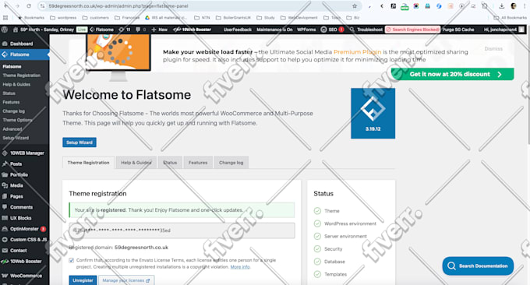The height and width of the screenshot is (285, 530).
Task: Click Purge SG Cache
Action: [x=458, y=30]
